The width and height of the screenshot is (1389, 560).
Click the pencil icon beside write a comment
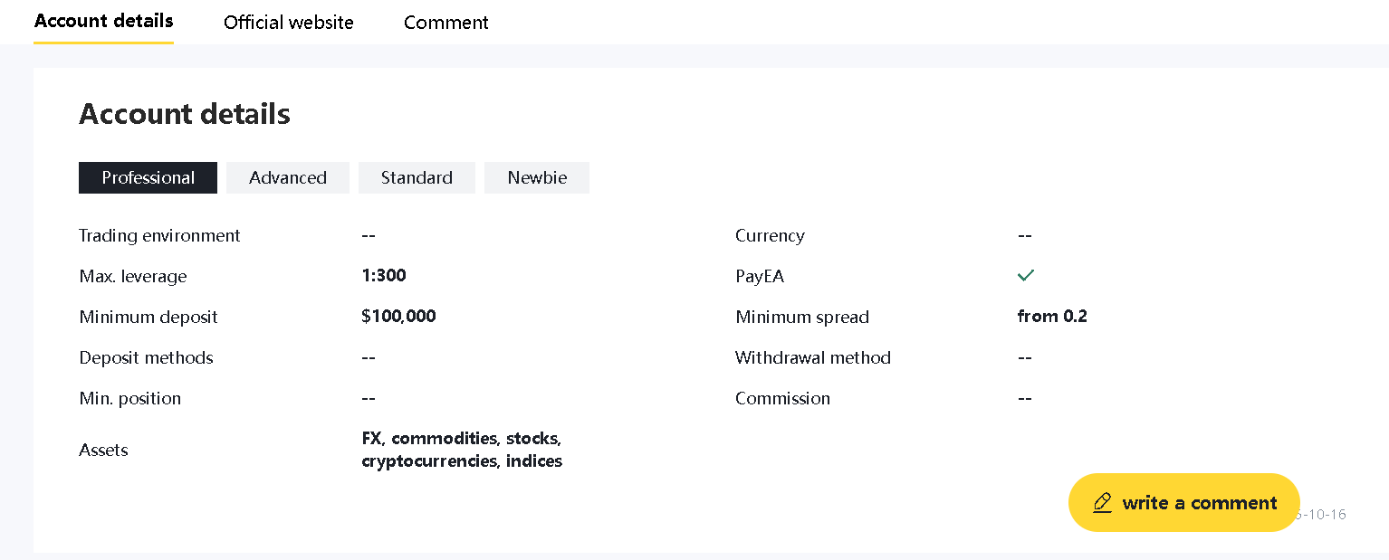click(1102, 503)
